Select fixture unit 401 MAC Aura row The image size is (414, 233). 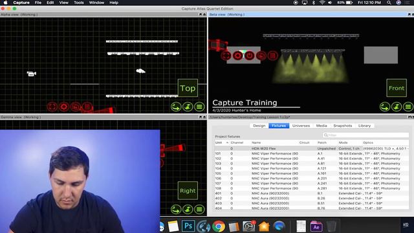point(312,194)
